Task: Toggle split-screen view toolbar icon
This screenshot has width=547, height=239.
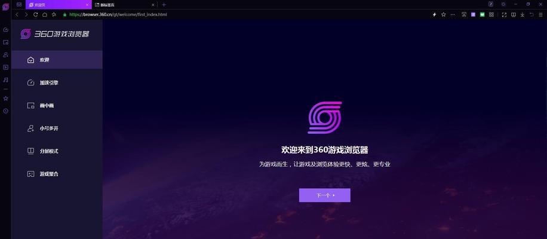Action: 514,15
